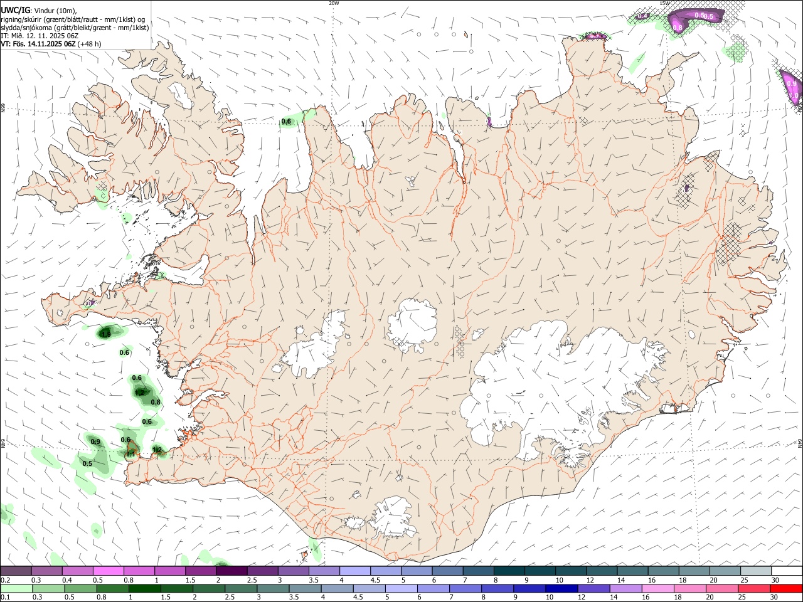Click the '0.2' legend value label
Viewport: 803px width, 602px height.
point(5,580)
